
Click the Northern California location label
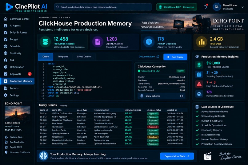point(20,152)
